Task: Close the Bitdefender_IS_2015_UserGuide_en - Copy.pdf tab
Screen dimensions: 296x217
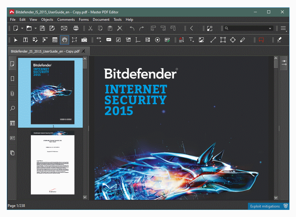Action: pyautogui.click(x=83, y=51)
